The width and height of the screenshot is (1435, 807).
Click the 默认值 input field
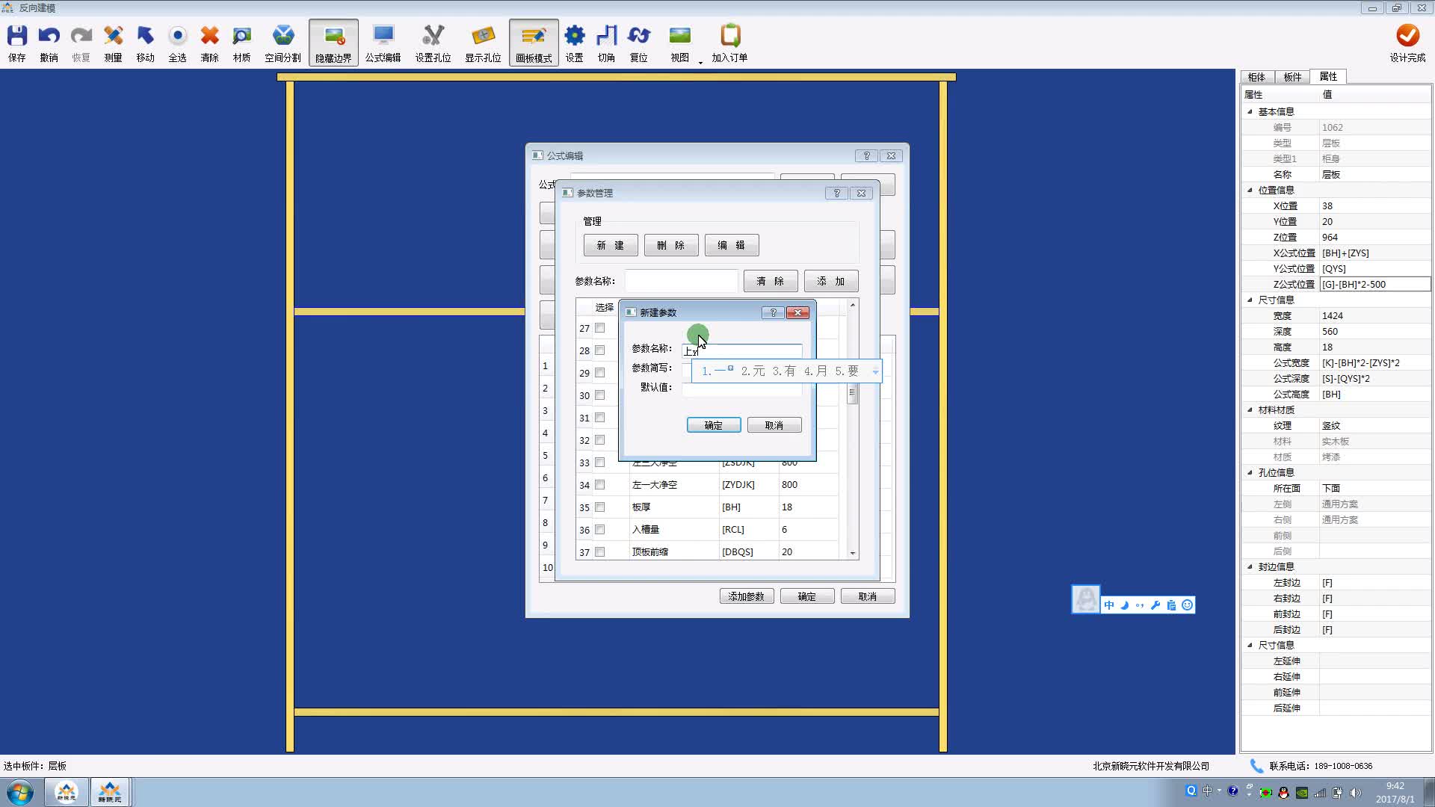click(x=741, y=388)
